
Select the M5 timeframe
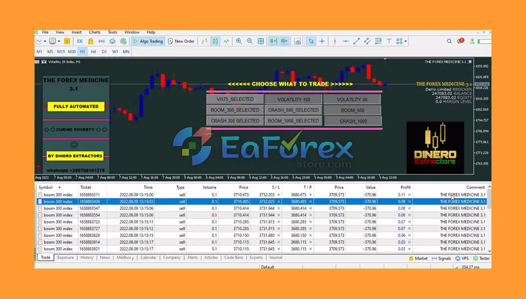click(x=50, y=52)
